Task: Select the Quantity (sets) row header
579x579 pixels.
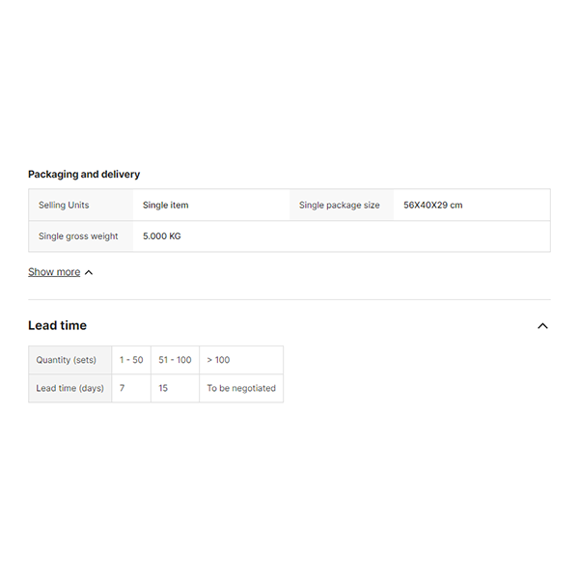Action: pyautogui.click(x=67, y=360)
